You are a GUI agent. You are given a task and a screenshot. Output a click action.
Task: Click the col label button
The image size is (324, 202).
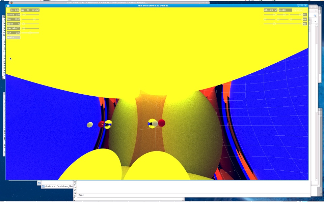coord(305,14)
